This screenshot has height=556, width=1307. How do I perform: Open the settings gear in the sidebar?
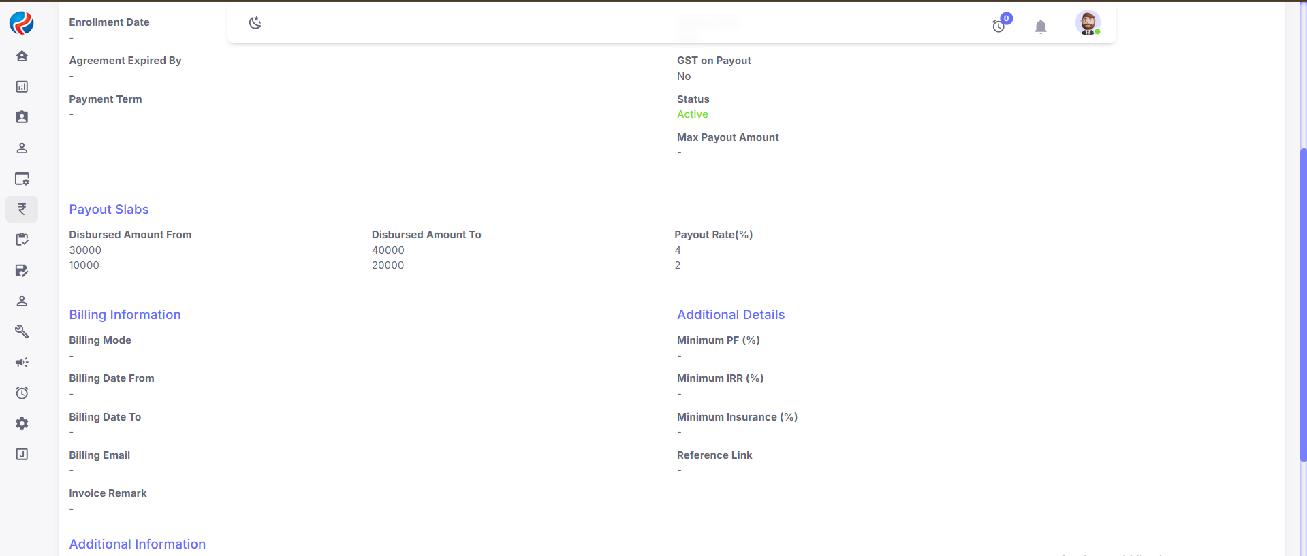22,423
